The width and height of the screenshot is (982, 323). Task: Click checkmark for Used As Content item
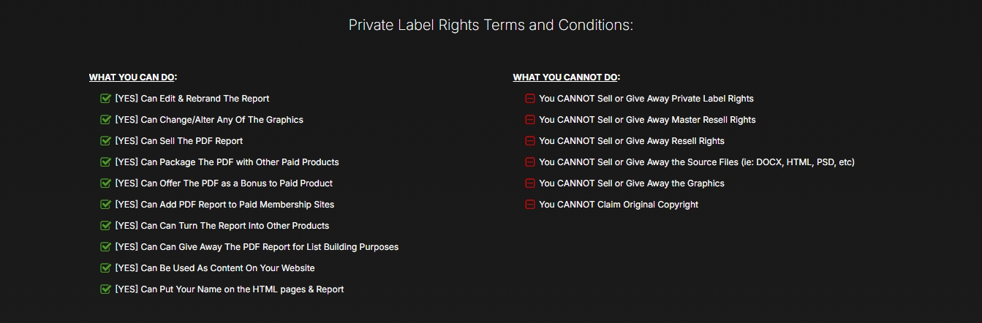point(105,268)
